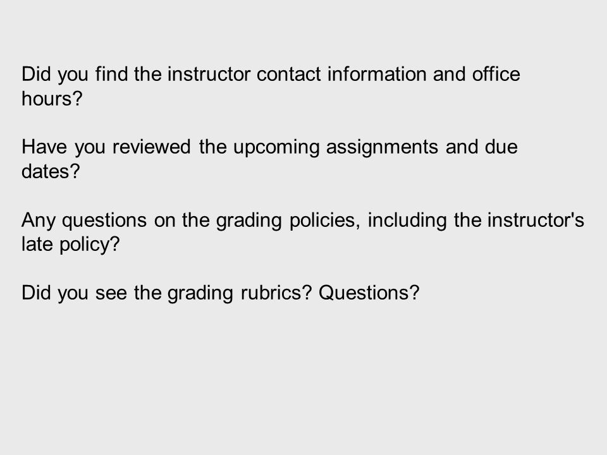Click the word 'information' in first line

(377, 74)
